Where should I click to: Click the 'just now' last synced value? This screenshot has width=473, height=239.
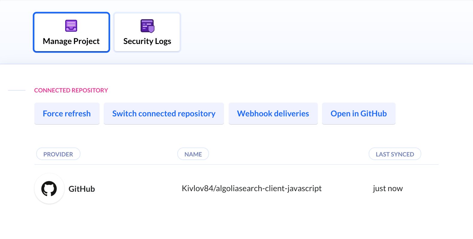point(388,188)
